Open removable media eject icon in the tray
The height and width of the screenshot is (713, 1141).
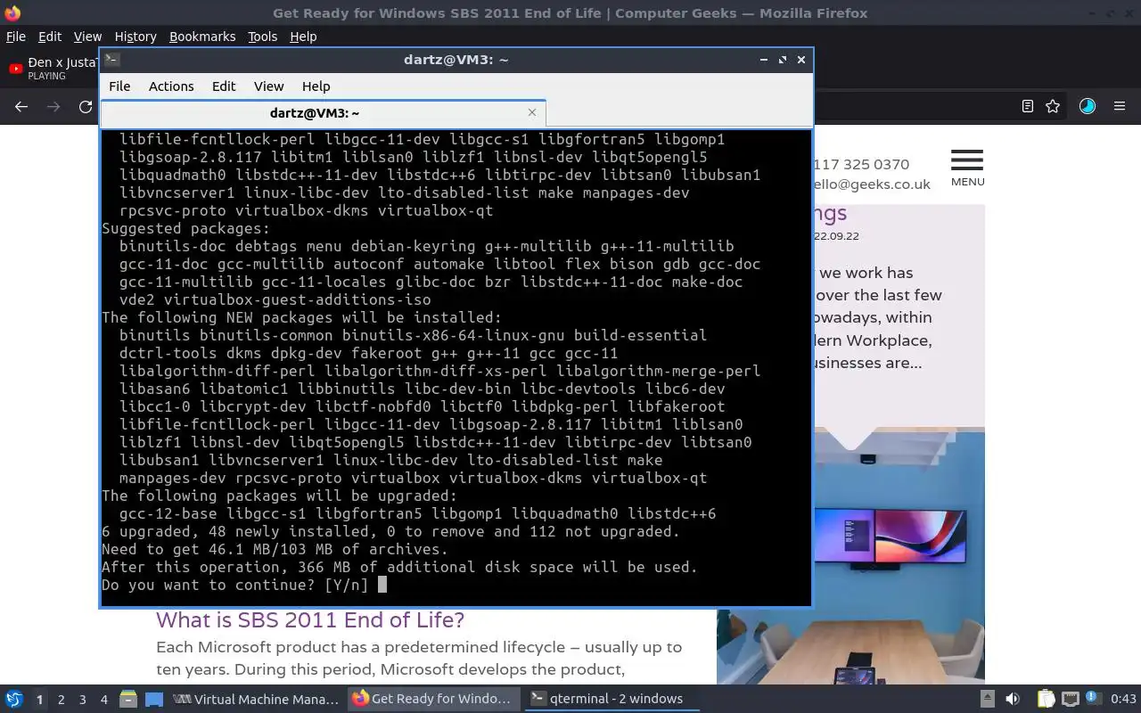(987, 700)
